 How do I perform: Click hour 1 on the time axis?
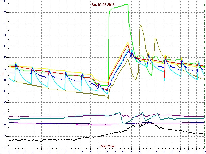[x=17, y=151]
